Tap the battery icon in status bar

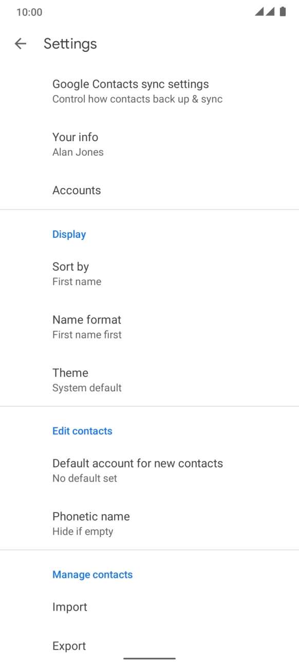click(283, 12)
